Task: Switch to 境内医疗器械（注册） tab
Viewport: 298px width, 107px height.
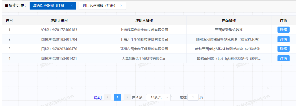Action: point(53,6)
